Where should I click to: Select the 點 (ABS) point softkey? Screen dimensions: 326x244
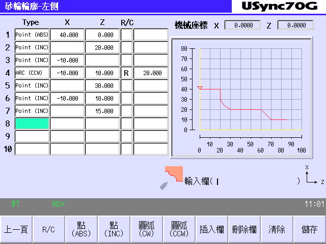(81, 229)
